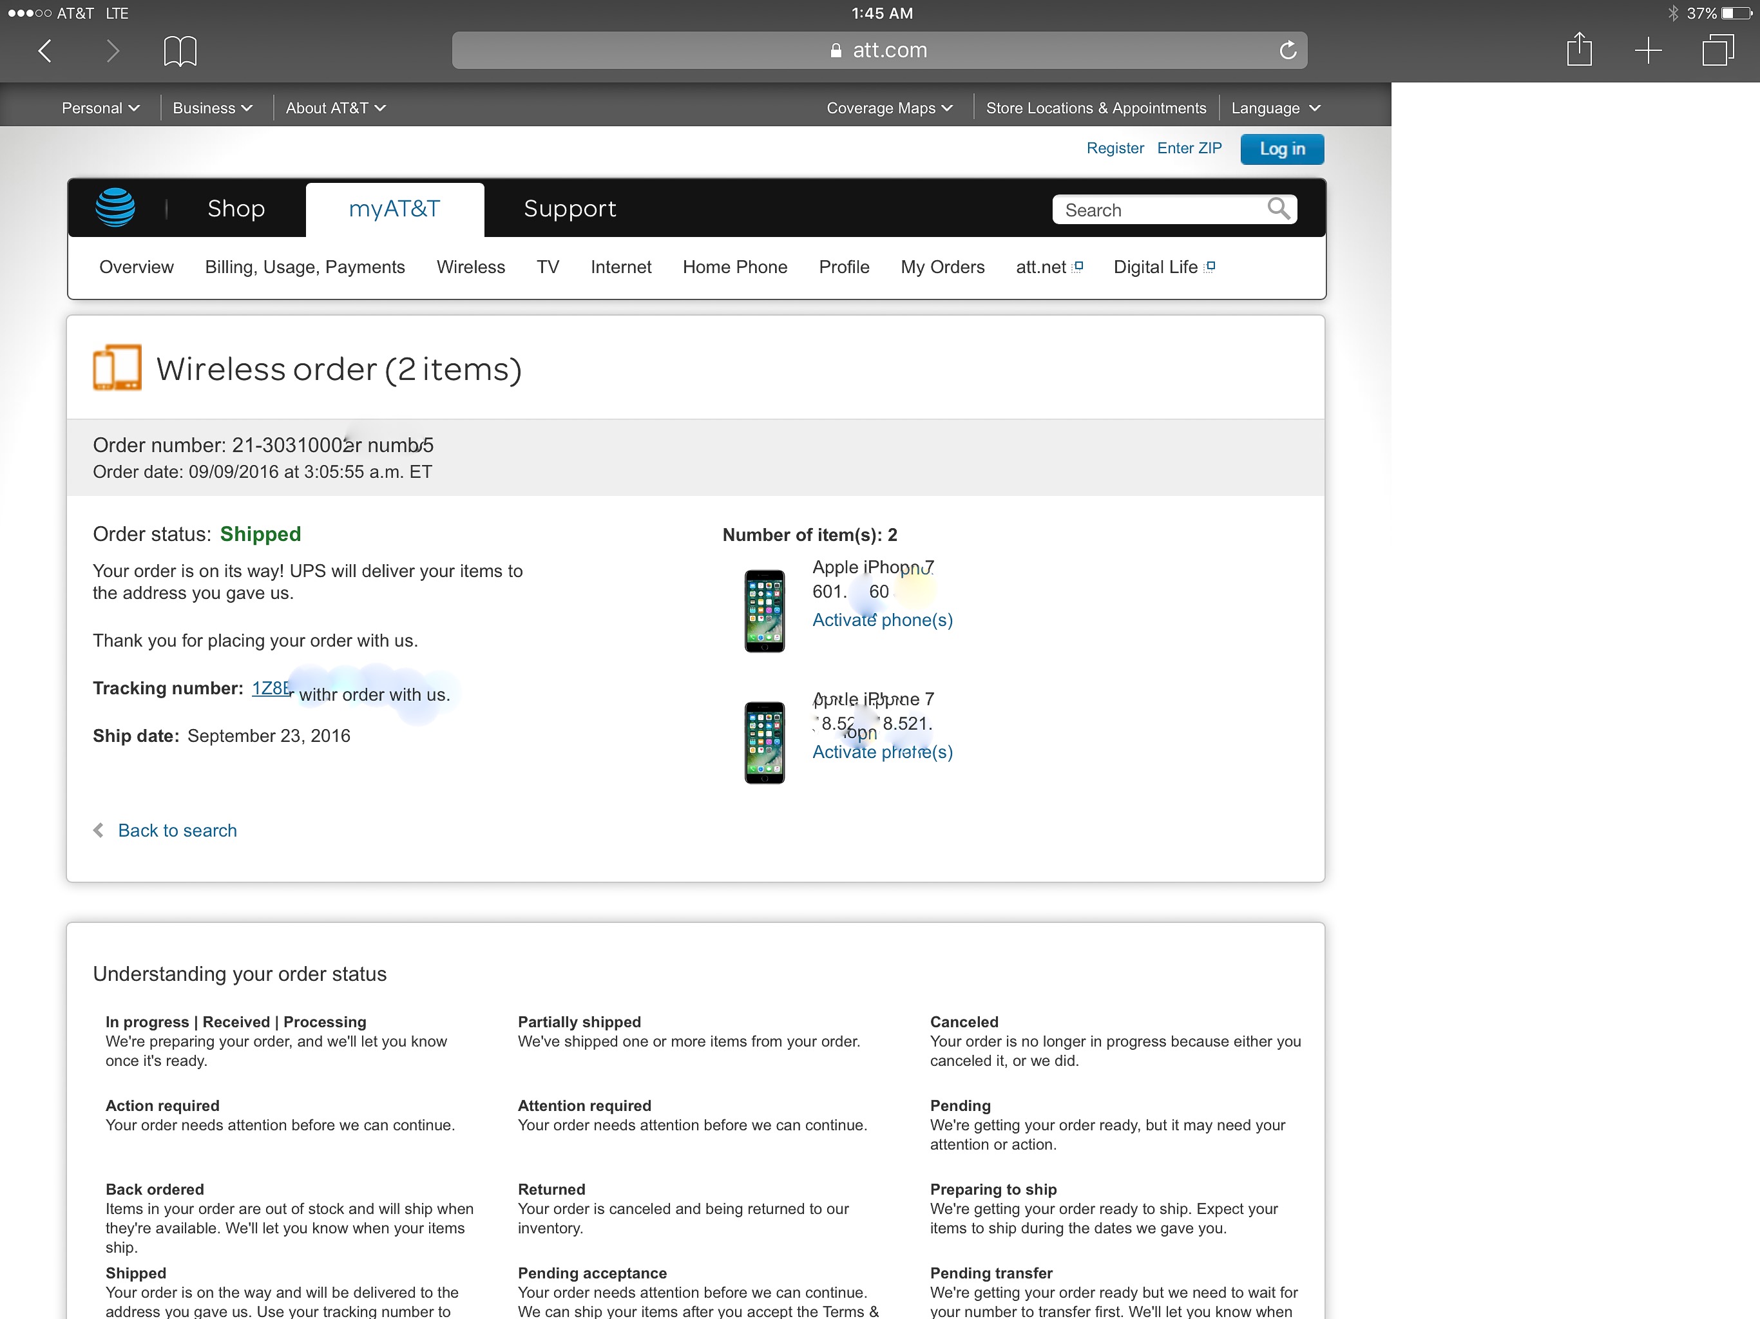Click the chevron beside Back to search
This screenshot has height=1319, width=1760.
(99, 830)
